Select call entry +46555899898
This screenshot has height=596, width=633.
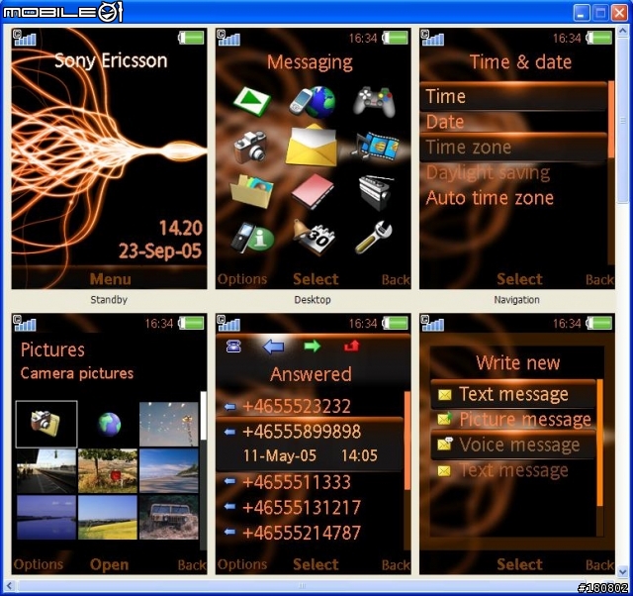(x=310, y=445)
